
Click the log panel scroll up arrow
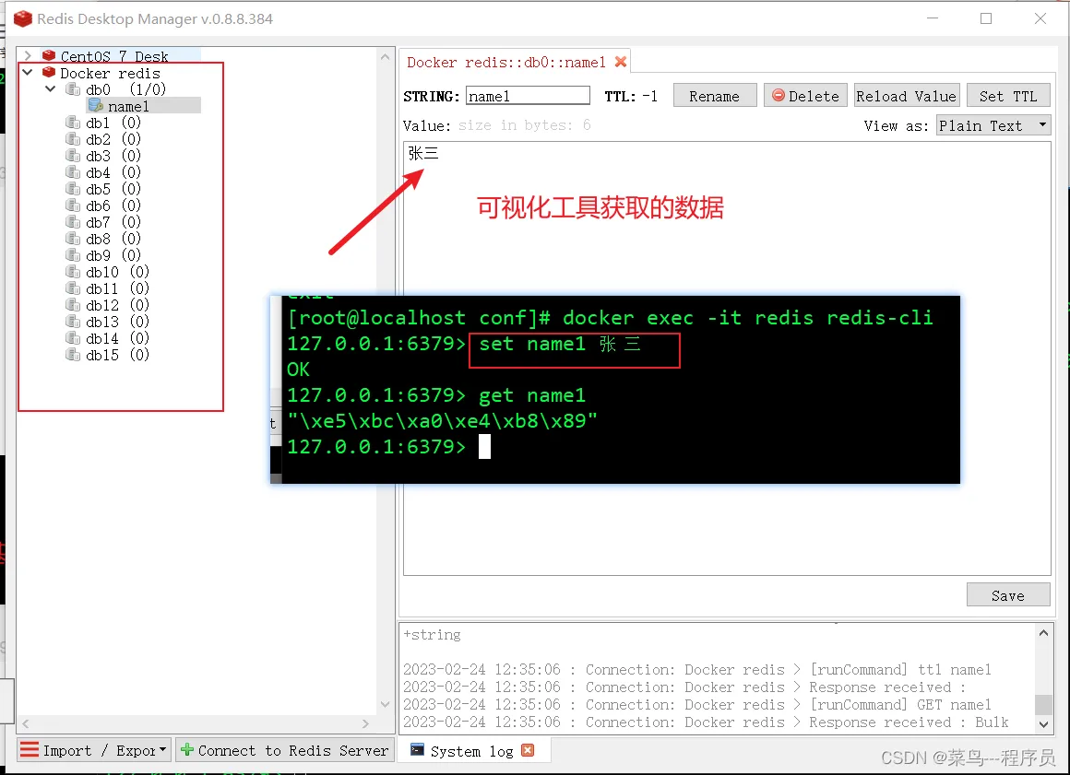1043,633
